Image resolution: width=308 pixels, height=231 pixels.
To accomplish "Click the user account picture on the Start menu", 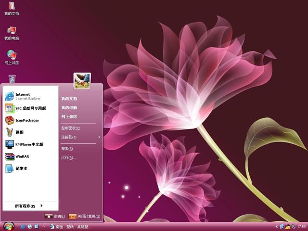I will [82, 81].
